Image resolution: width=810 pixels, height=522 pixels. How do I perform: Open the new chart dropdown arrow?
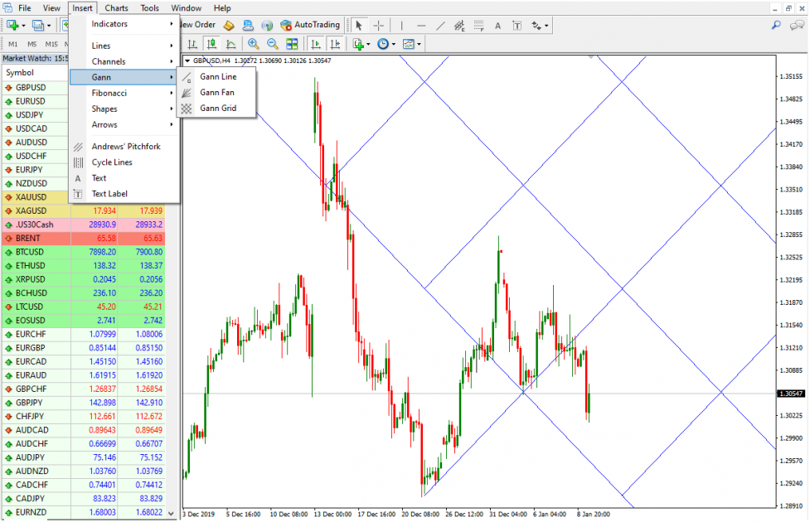[x=24, y=26]
